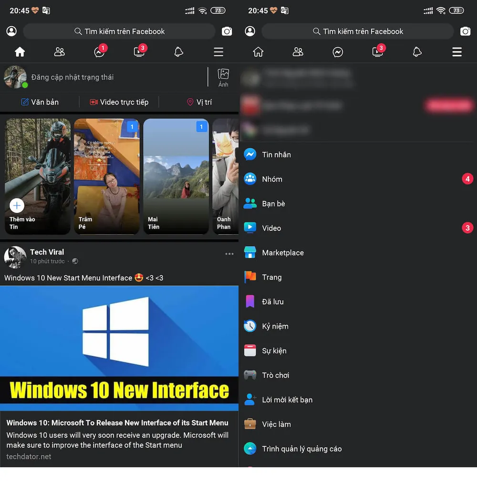Screen dimensions: 477x496
Task: Open the Marketplace storefront icon
Action: 250,253
